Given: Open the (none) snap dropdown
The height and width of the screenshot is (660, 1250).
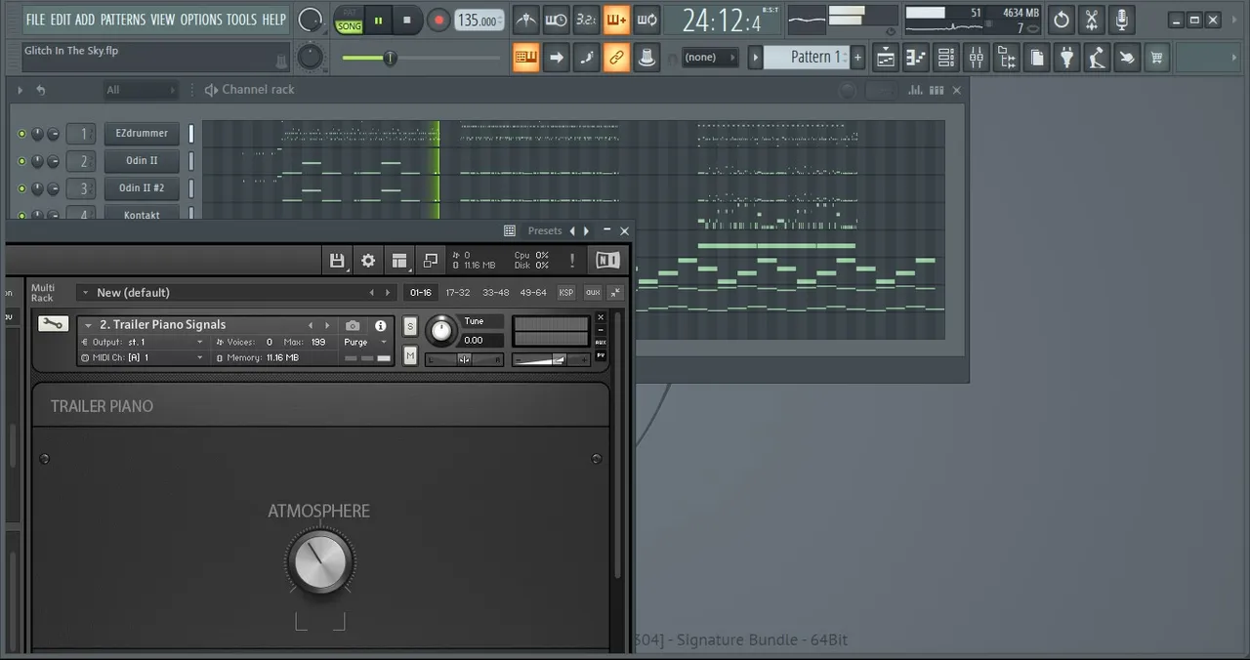Looking at the screenshot, I should click(x=710, y=58).
